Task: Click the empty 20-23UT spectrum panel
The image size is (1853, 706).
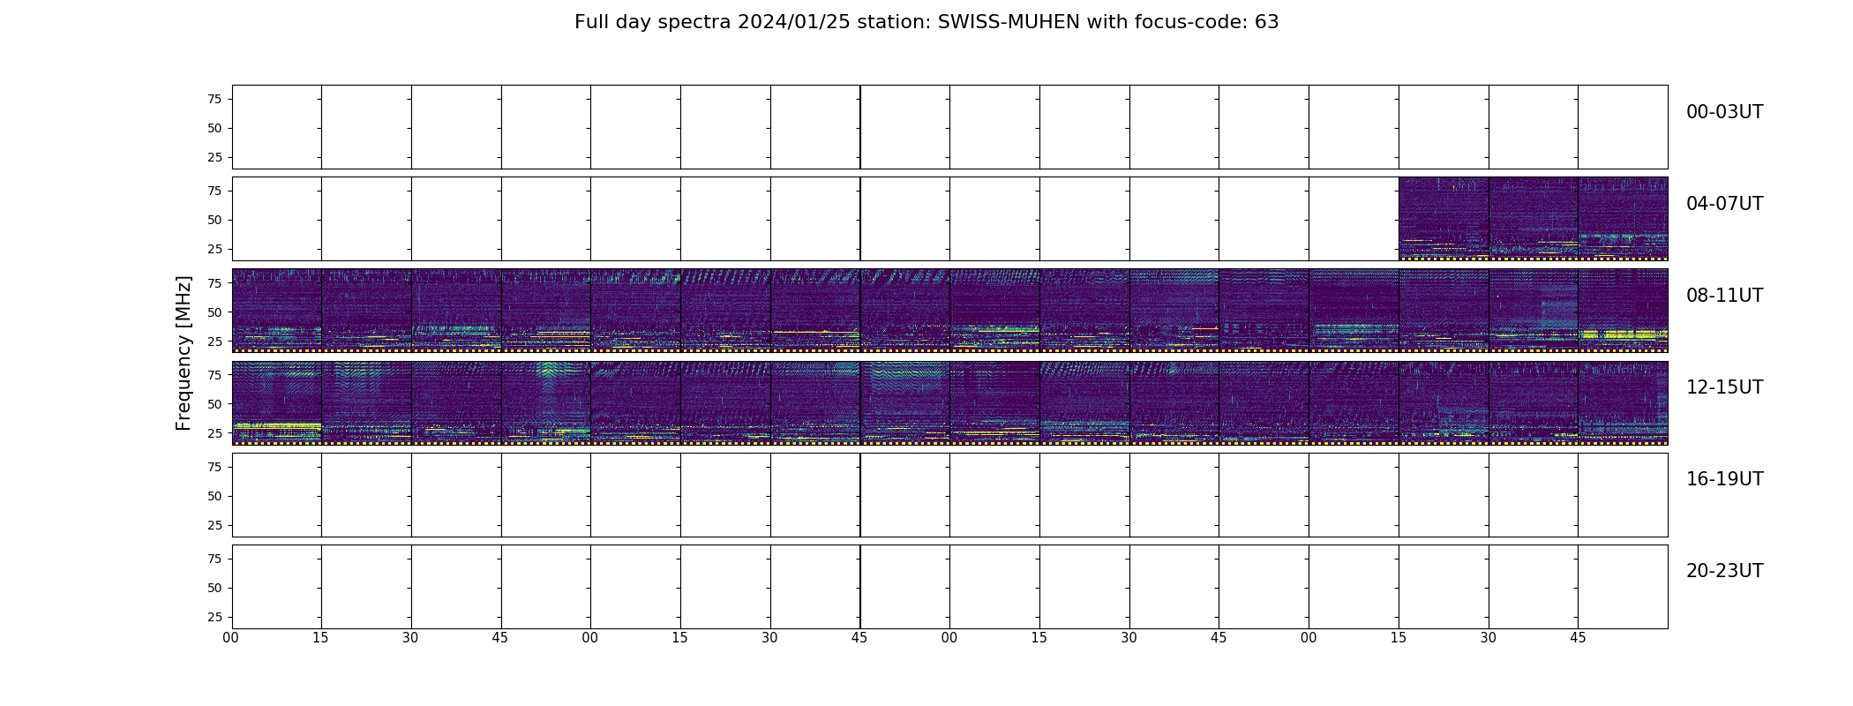Action: [949, 587]
